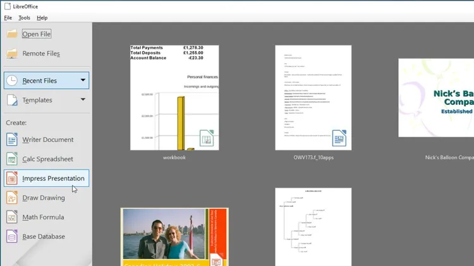The image size is (474, 266).
Task: Open the OWV173.f_10apps document thumbnail
Action: tap(313, 98)
